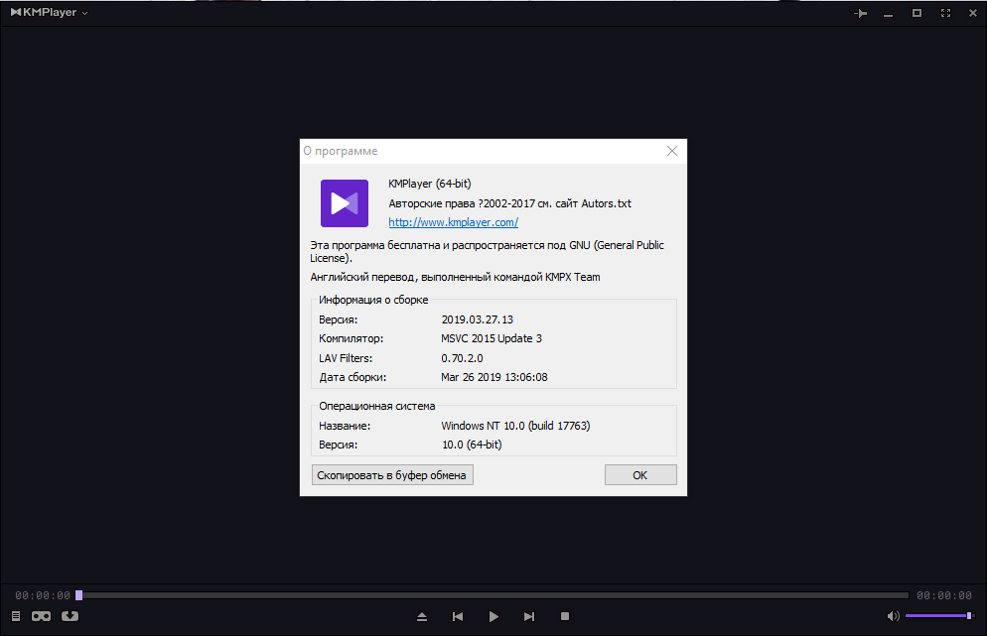Open the kmplayer.com website link
The height and width of the screenshot is (636, 987).
(x=453, y=222)
